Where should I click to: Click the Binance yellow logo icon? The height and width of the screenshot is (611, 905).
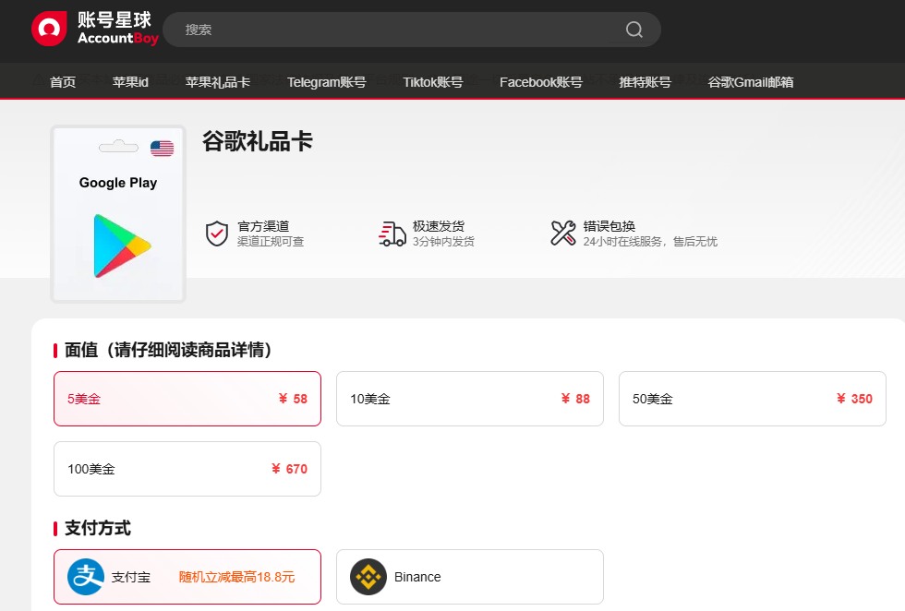[x=368, y=577]
